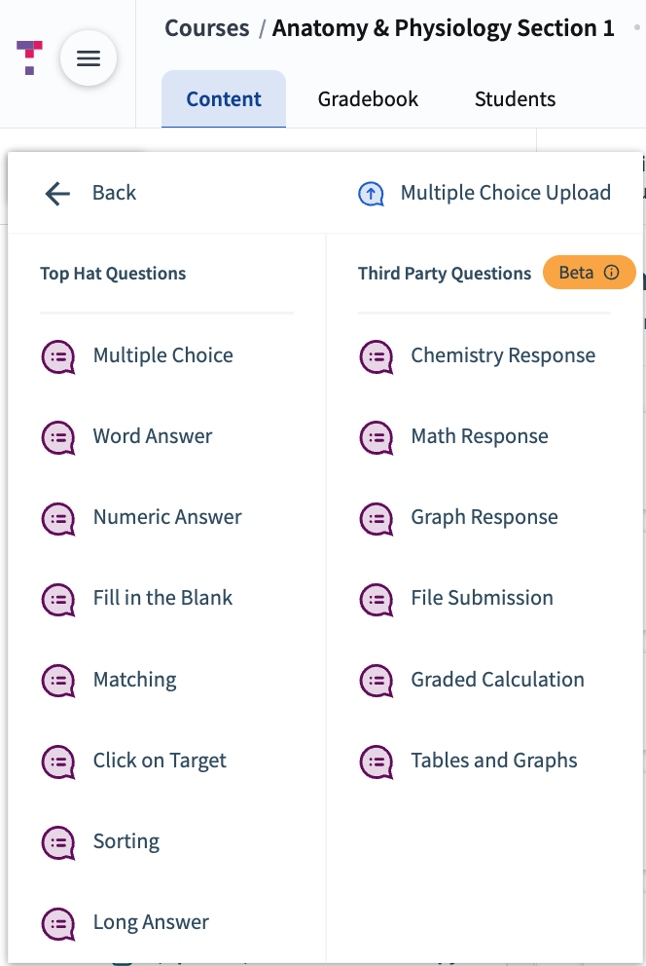Click the Chemistry Response question icon
The image size is (646, 966).
click(377, 356)
